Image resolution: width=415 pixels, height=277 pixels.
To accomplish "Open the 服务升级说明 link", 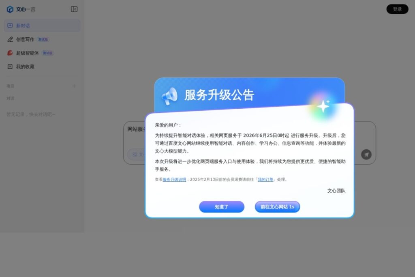I will click(x=174, y=180).
